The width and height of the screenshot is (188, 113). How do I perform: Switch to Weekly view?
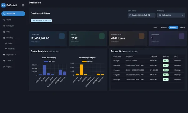pyautogui.click(x=164, y=28)
